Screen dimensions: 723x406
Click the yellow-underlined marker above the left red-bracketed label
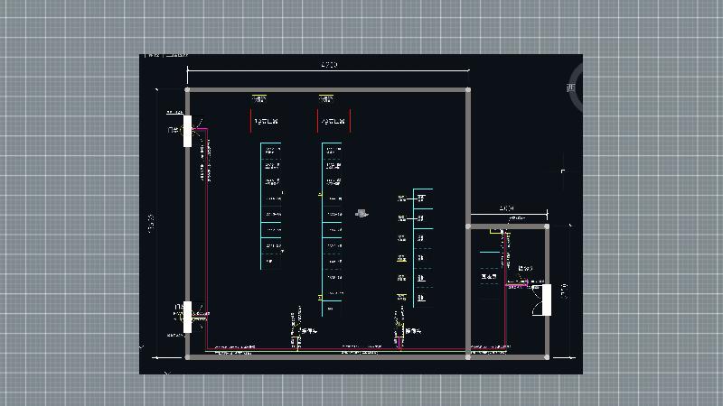click(x=259, y=99)
